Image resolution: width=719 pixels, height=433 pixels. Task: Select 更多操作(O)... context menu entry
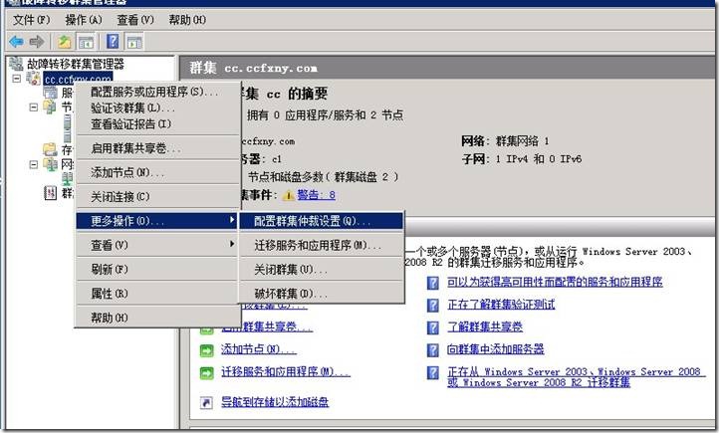point(157,221)
